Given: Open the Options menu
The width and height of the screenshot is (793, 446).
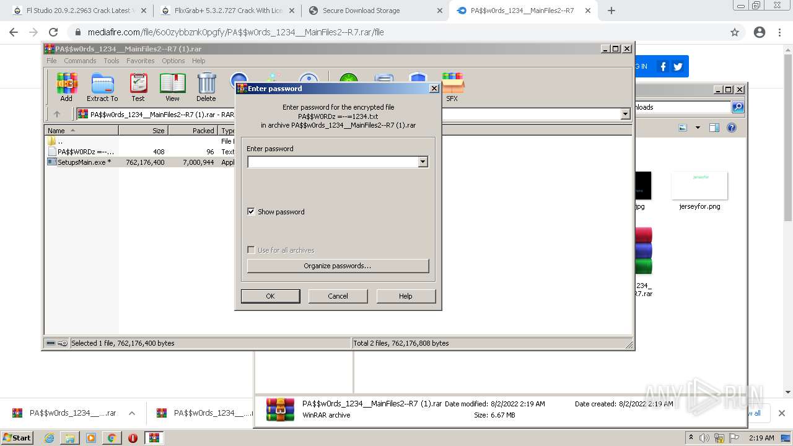Looking at the screenshot, I should [x=173, y=61].
